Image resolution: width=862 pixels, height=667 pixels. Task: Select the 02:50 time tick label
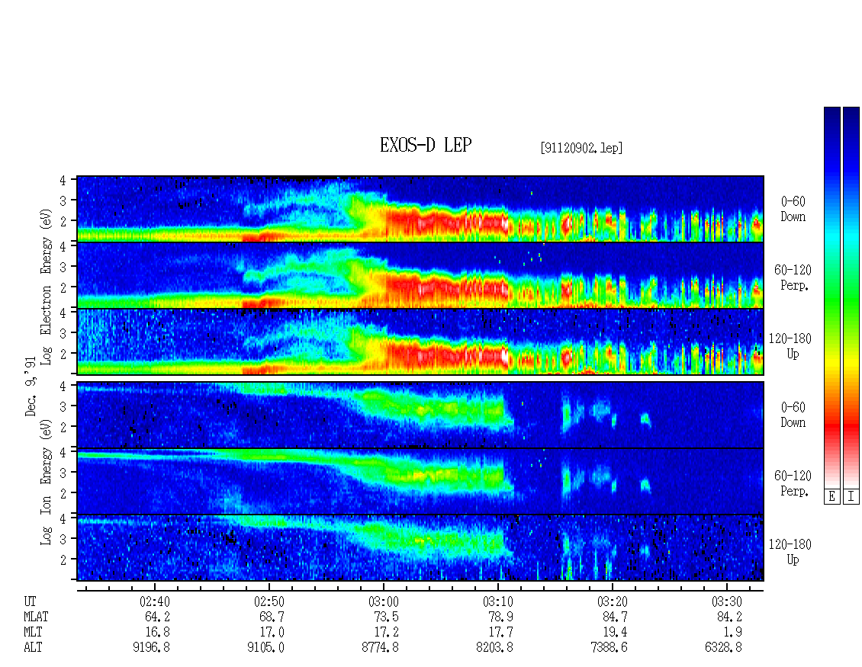click(x=269, y=601)
